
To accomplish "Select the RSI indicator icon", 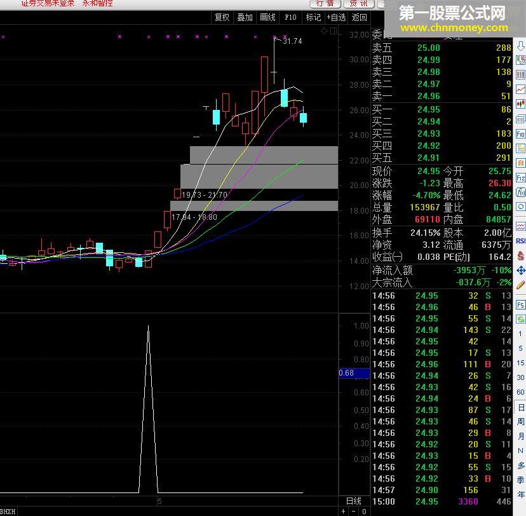I will click(521, 241).
